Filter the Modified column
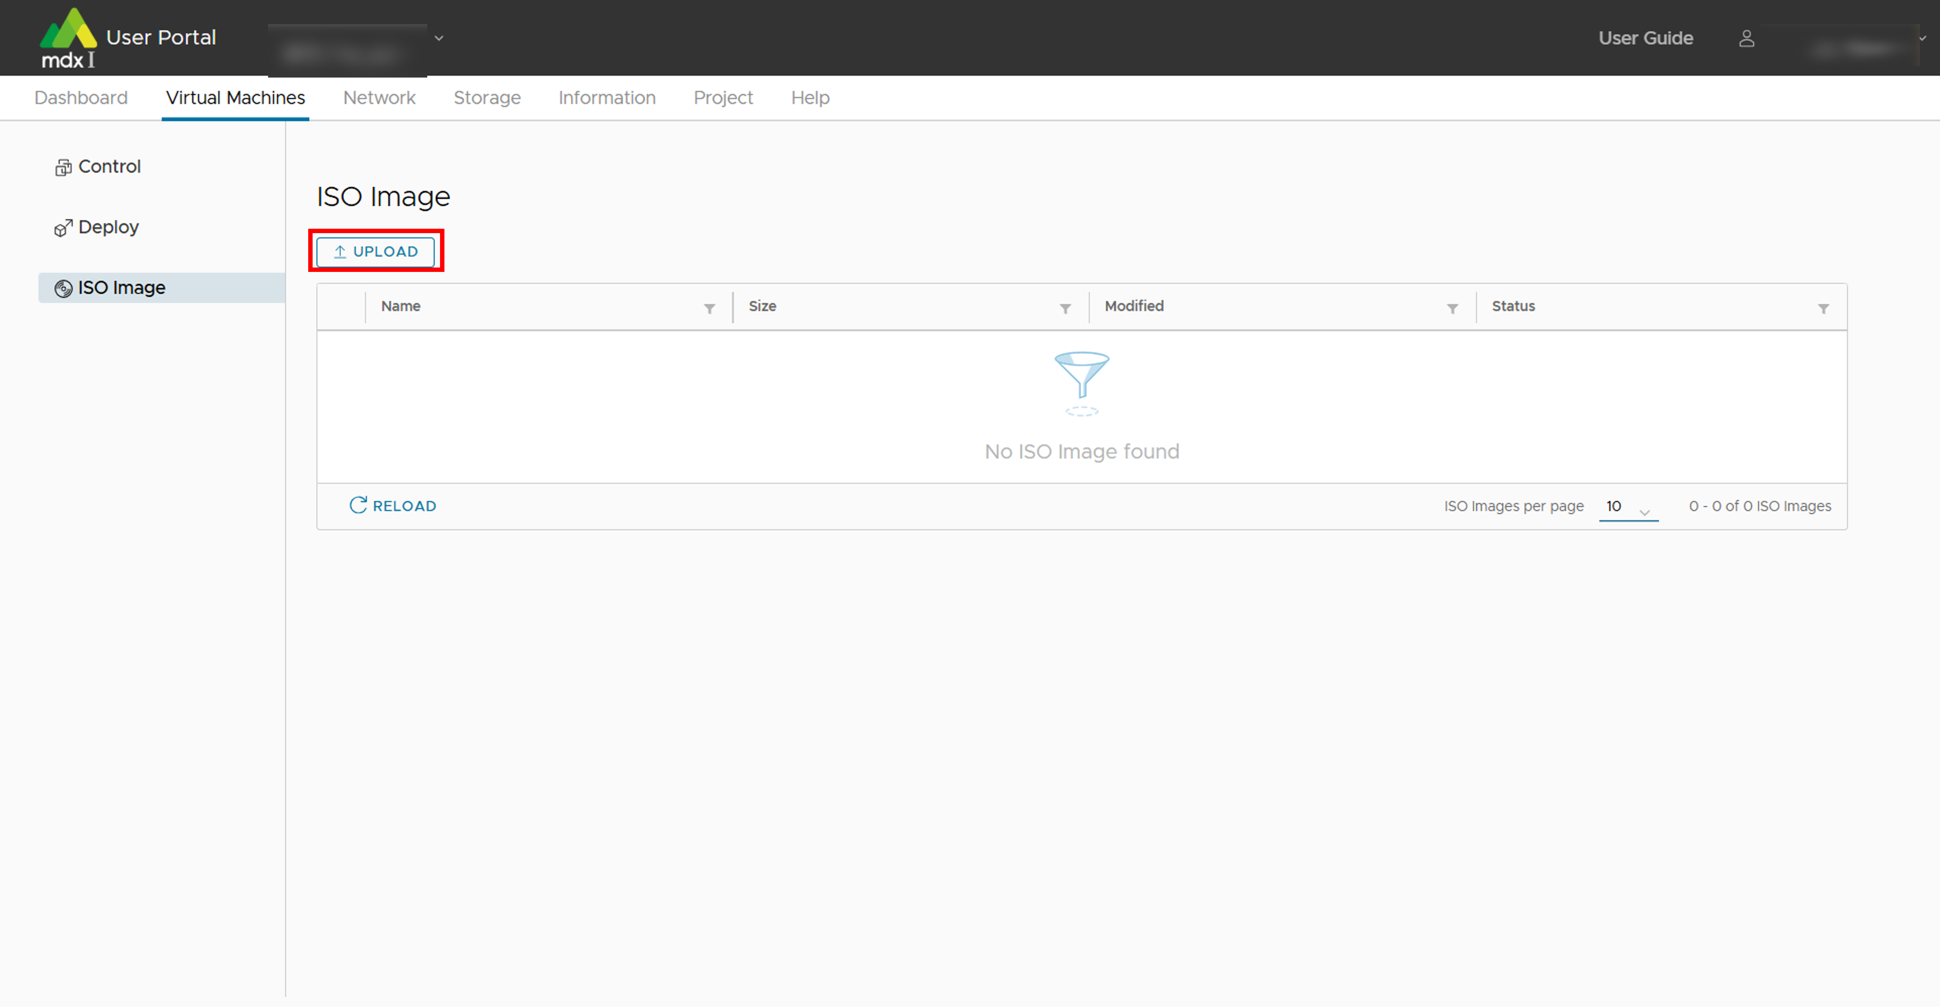Screen dimensions: 1940x1007 tap(1452, 308)
